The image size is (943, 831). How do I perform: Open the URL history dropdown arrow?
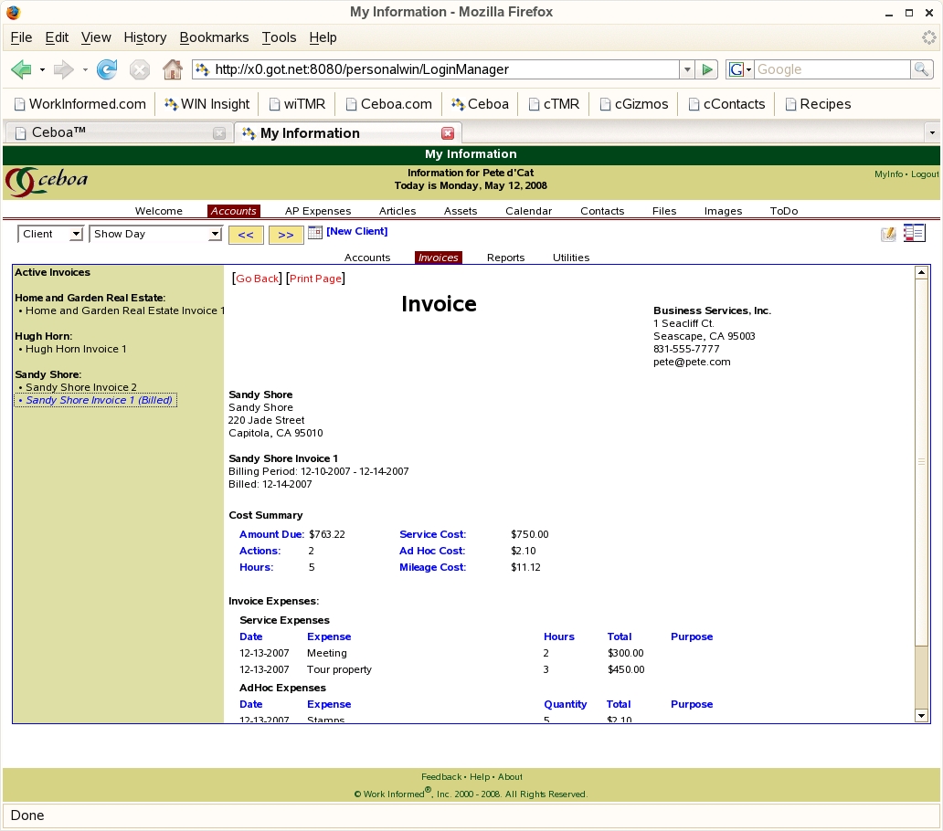pyautogui.click(x=686, y=69)
